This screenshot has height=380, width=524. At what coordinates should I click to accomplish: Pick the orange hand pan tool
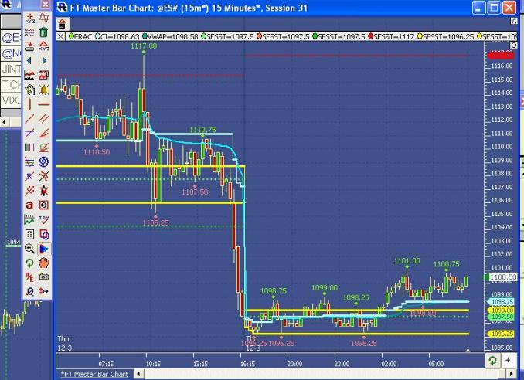pos(44,263)
